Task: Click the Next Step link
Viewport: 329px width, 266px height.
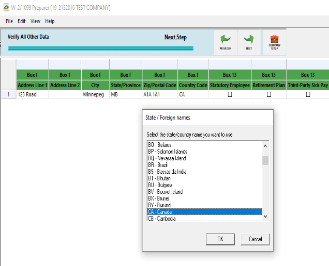Action: coord(175,37)
